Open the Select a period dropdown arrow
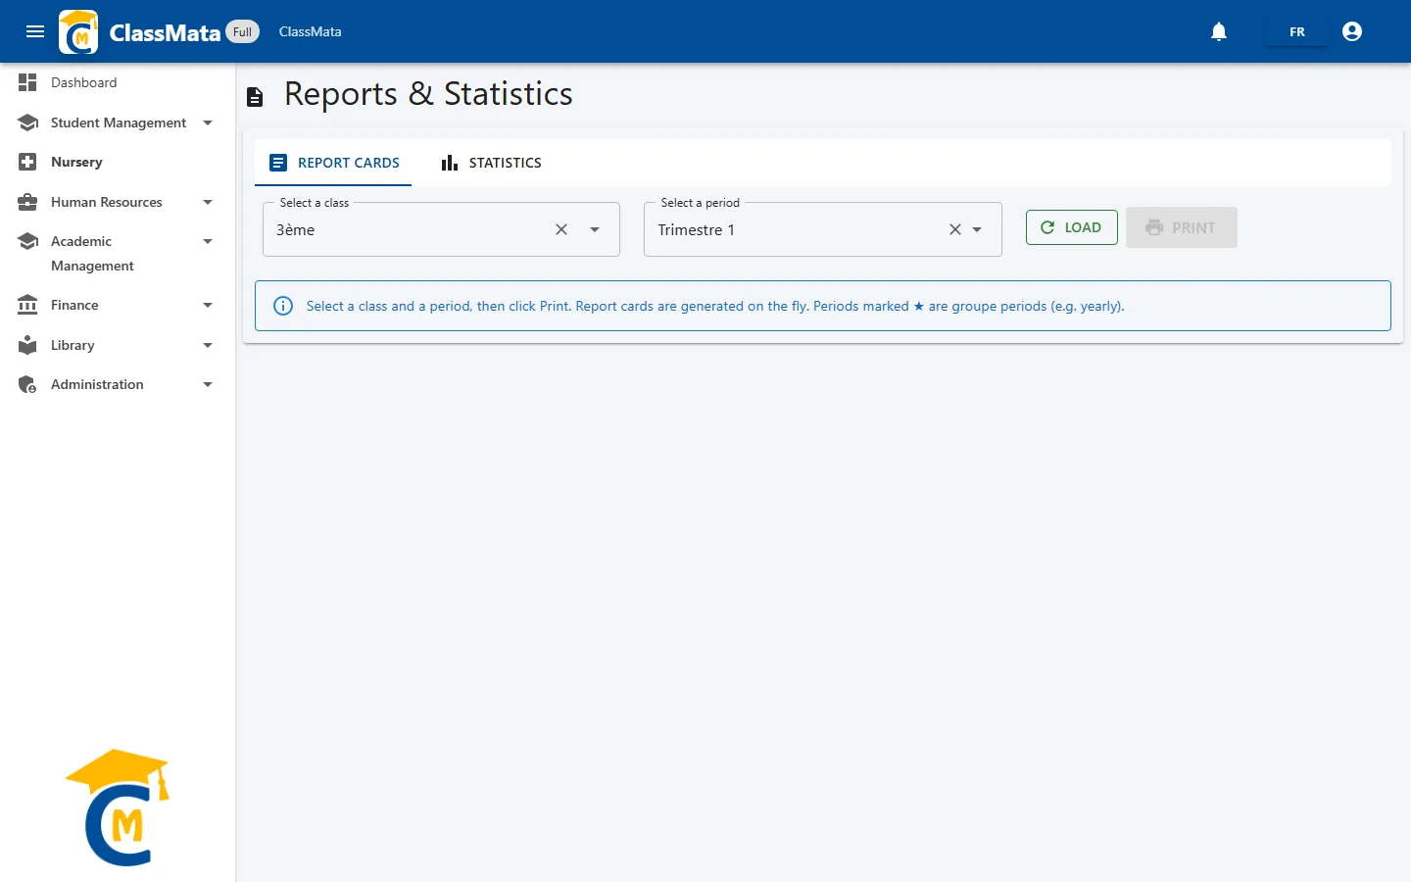This screenshot has width=1411, height=882. click(x=977, y=229)
